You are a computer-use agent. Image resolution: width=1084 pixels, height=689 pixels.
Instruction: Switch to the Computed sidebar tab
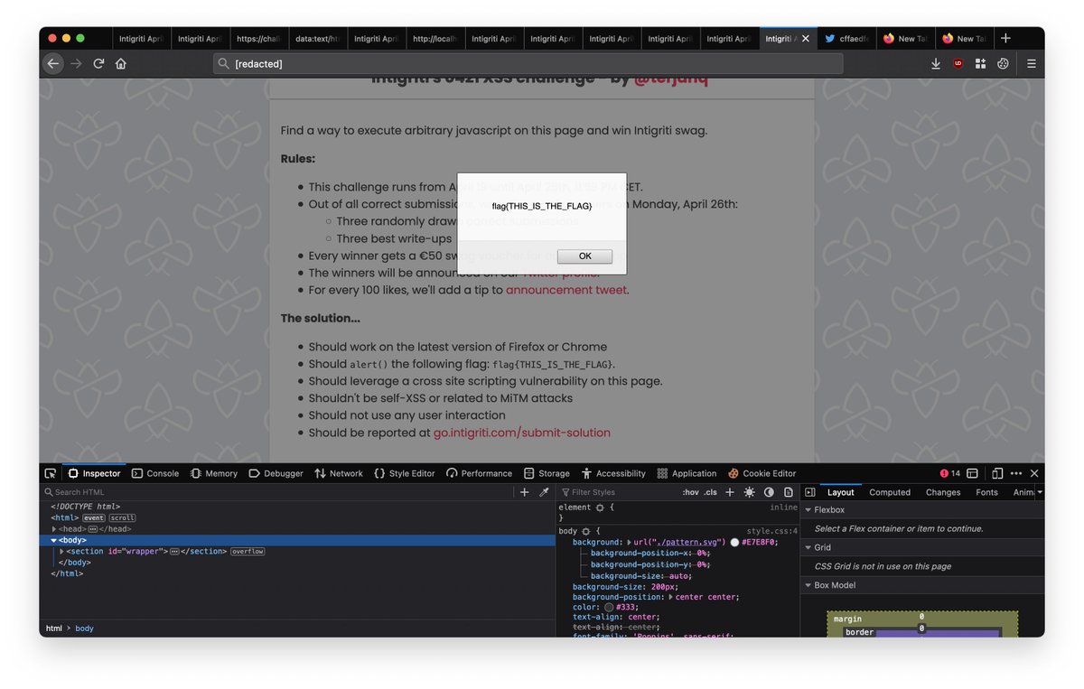(890, 492)
